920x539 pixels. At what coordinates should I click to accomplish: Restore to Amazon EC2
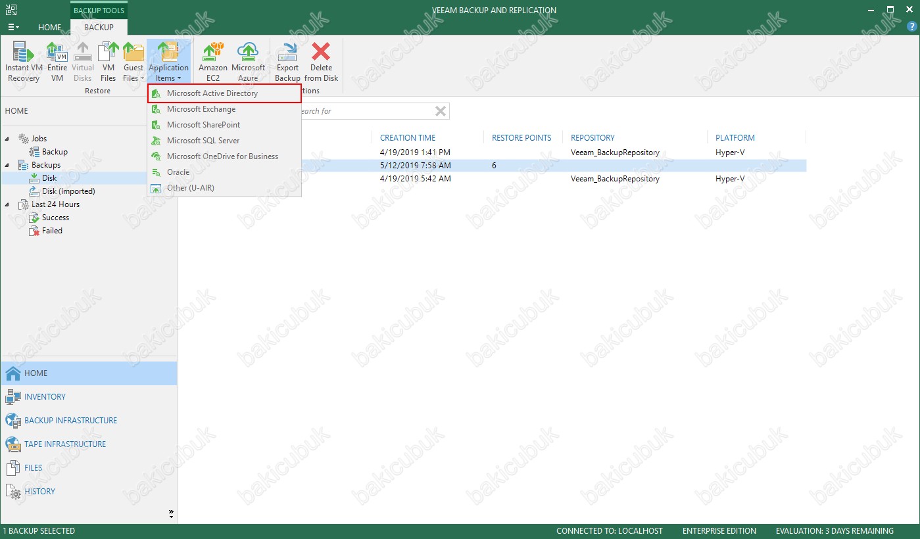tap(212, 62)
